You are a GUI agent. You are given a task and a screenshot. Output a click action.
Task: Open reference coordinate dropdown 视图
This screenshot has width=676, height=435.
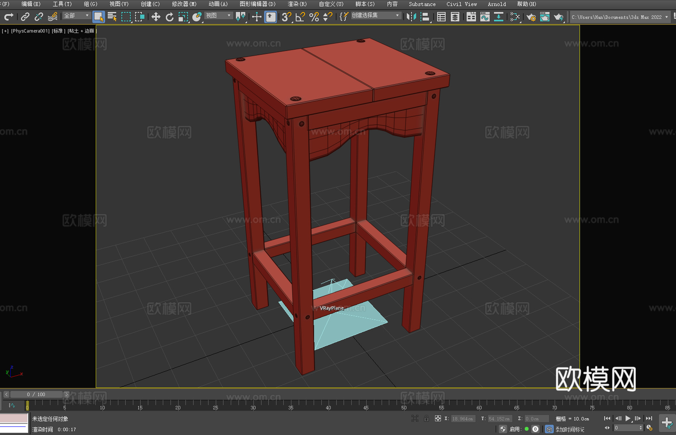pos(219,15)
